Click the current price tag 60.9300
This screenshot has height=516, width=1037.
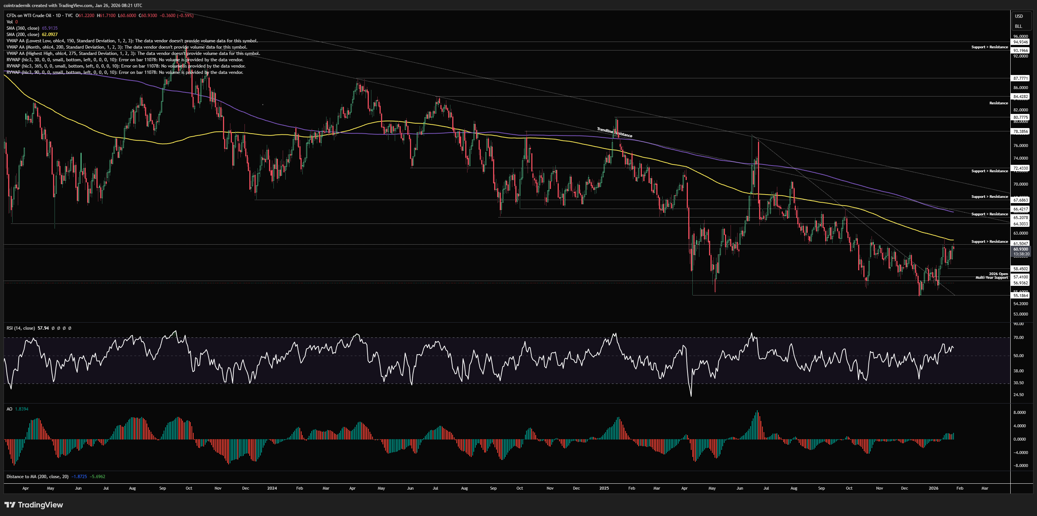point(1021,249)
